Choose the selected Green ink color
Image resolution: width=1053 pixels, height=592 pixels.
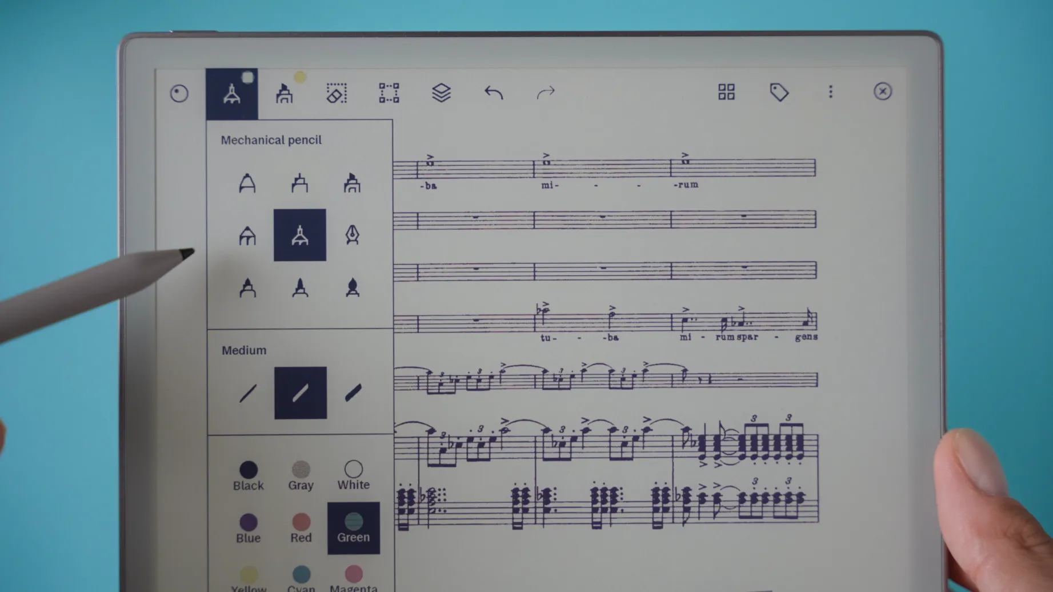point(354,528)
